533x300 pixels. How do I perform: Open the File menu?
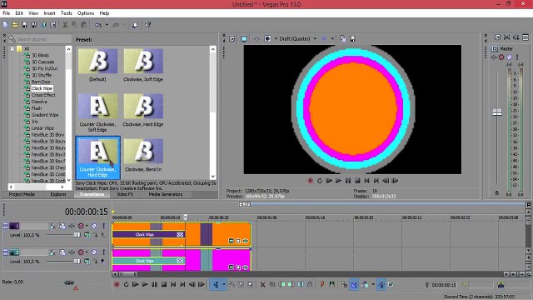pos(6,13)
